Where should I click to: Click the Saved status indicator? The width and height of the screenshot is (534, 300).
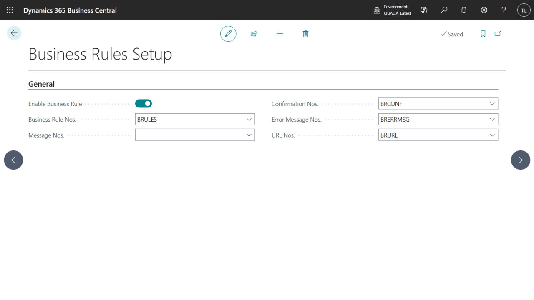tap(452, 34)
